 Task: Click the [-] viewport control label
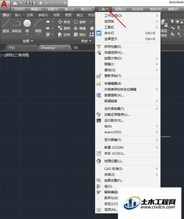3,55
